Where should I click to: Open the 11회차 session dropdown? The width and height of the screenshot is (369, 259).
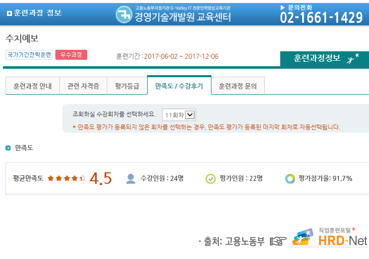[179, 115]
